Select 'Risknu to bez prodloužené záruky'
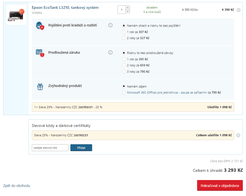This screenshot has height=196, width=246. [x=124, y=53]
